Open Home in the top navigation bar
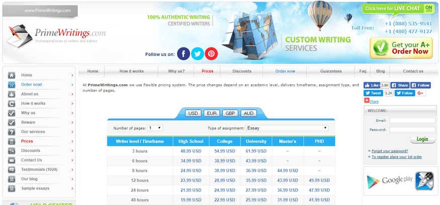 tap(93, 71)
